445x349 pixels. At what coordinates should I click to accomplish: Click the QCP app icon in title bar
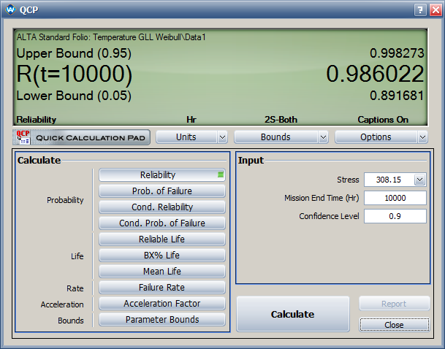tap(10, 10)
